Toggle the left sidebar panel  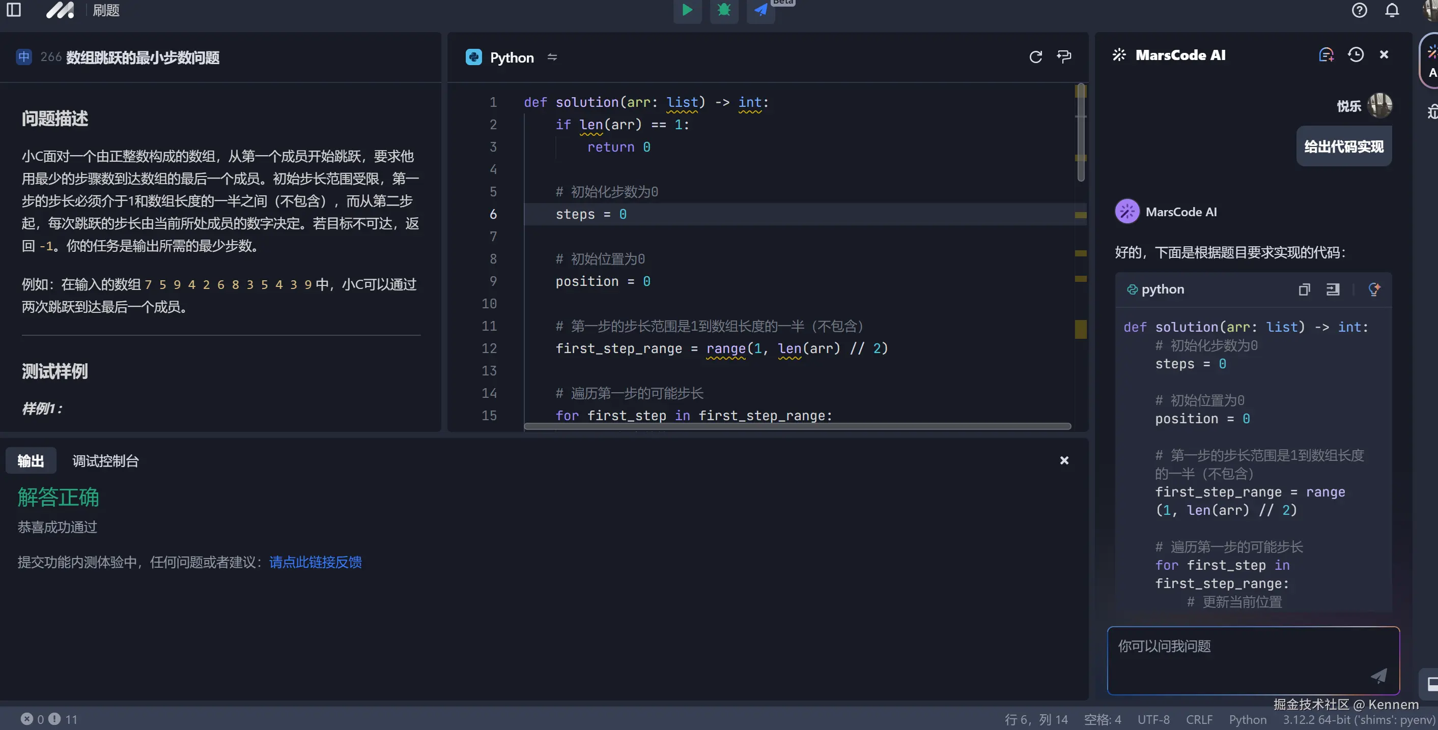pyautogui.click(x=14, y=10)
